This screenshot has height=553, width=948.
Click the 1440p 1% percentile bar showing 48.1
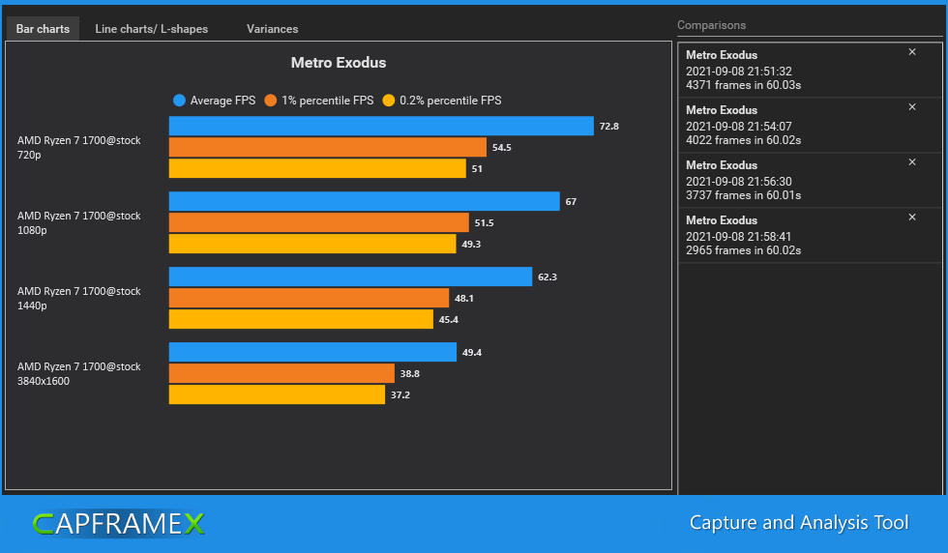[309, 298]
